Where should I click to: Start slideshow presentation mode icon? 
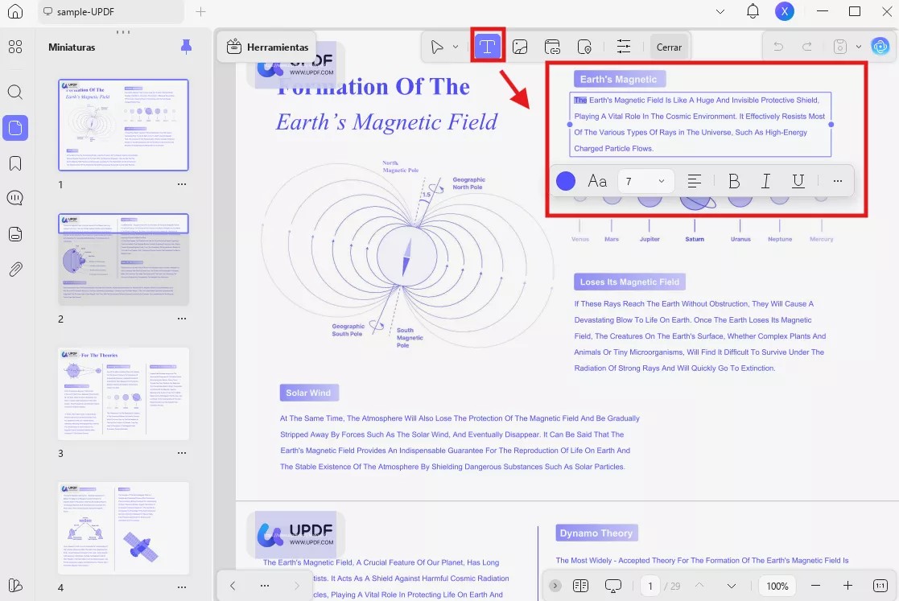pyautogui.click(x=613, y=586)
